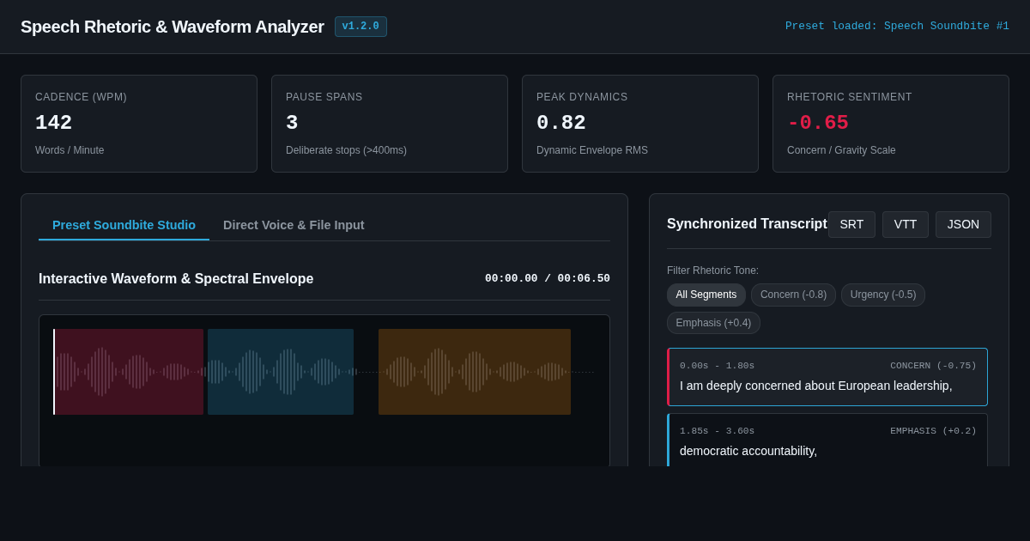Click the Peak Dynamics value 0.82
Image resolution: width=1030 pixels, height=541 pixels.
click(561, 123)
